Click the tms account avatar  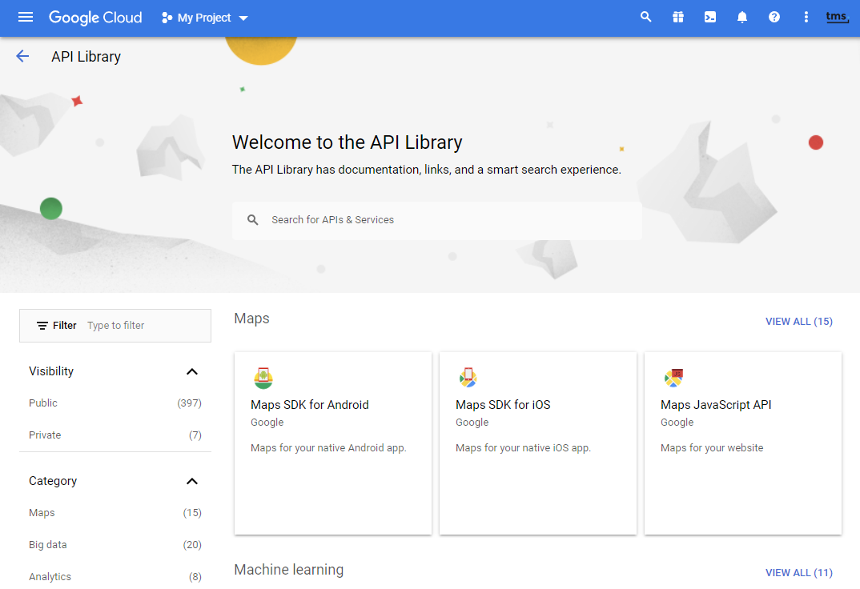pos(837,17)
